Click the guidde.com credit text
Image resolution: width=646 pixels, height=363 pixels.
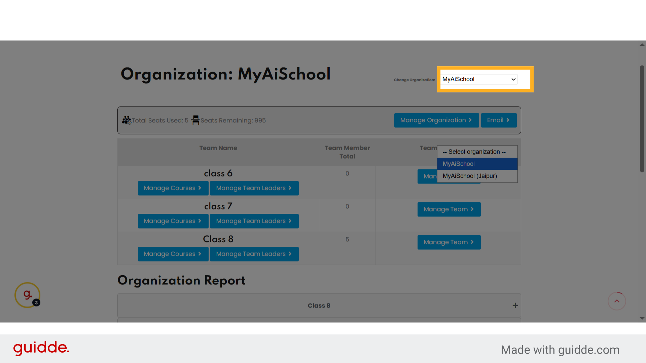[x=560, y=350]
